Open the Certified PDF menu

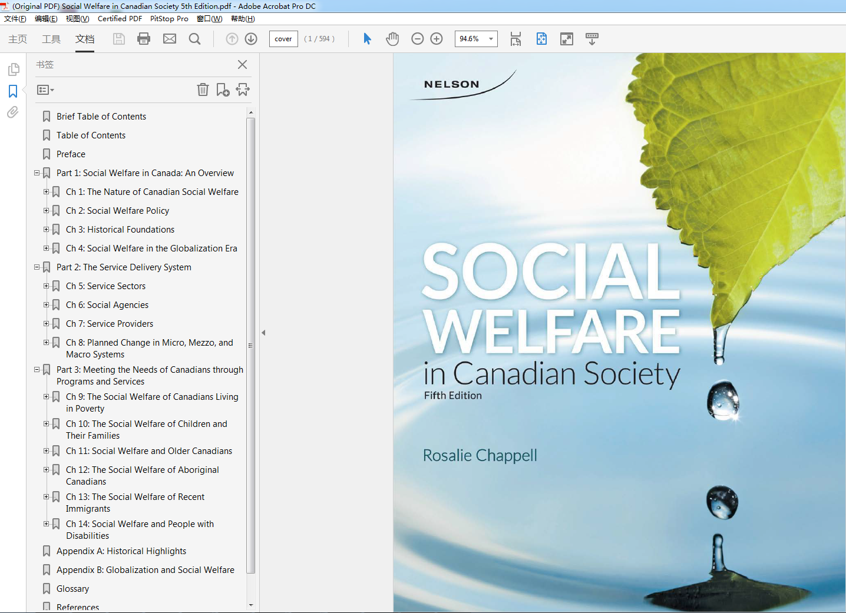point(120,19)
